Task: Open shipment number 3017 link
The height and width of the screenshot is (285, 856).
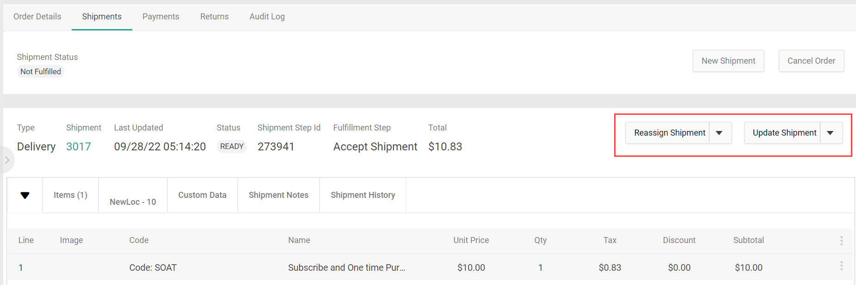Action: pos(79,147)
